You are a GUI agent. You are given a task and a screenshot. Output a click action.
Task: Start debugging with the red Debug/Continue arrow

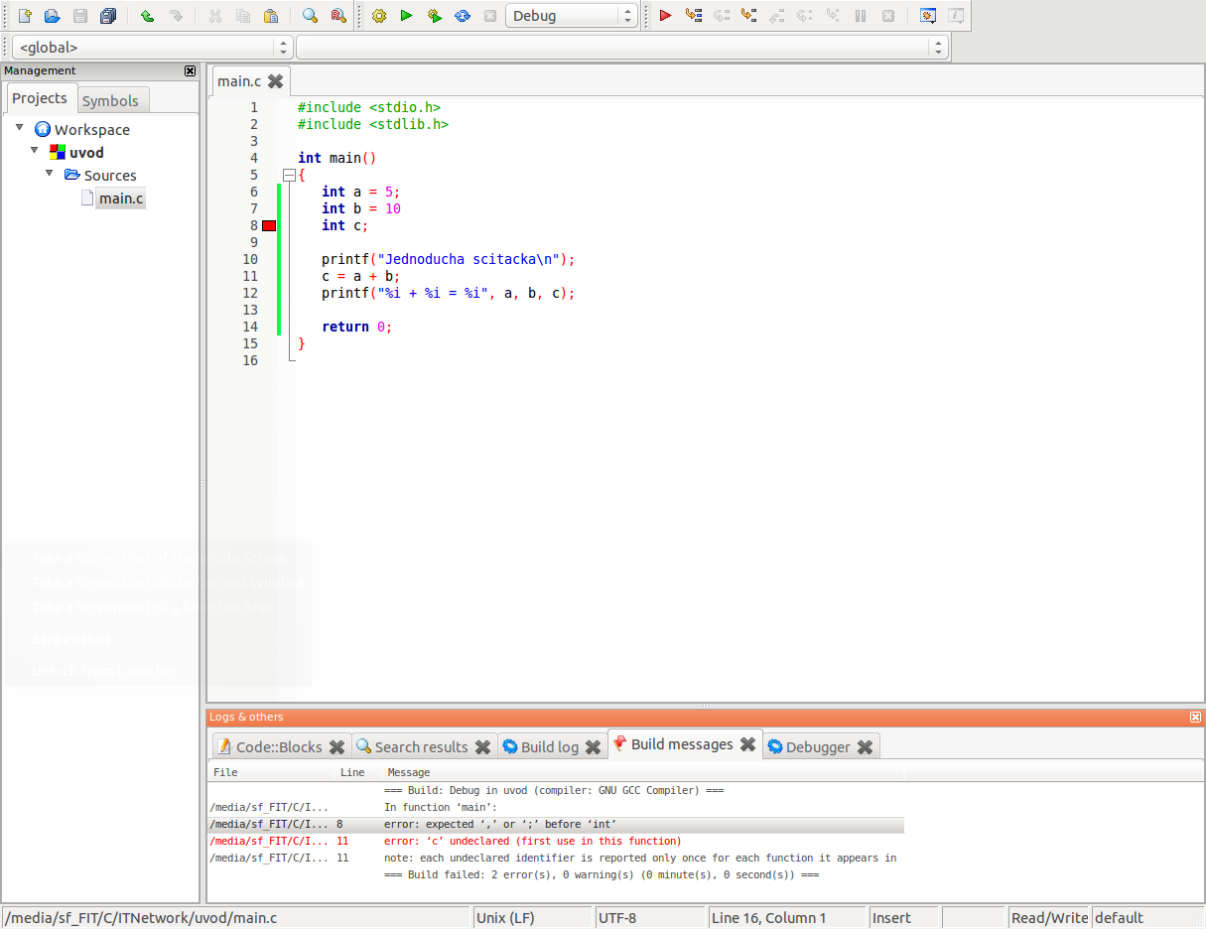tap(666, 15)
